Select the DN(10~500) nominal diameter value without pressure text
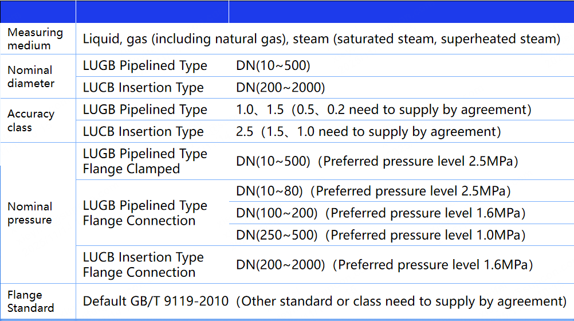Viewport: 574px width, 321px height. tap(273, 66)
